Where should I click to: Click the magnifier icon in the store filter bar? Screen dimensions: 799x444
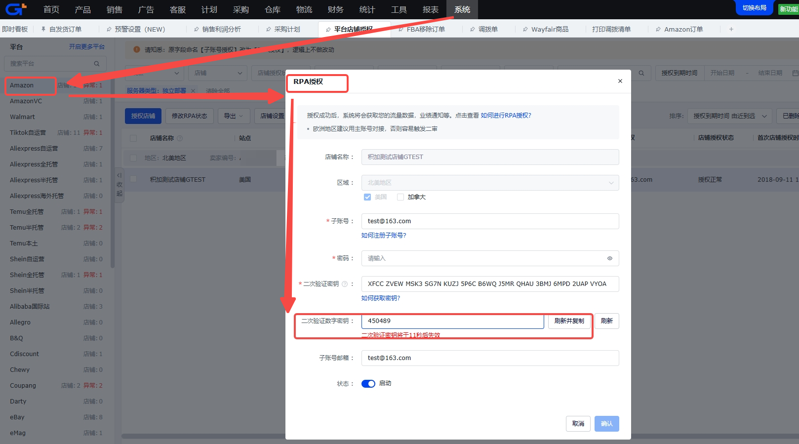[x=641, y=73]
